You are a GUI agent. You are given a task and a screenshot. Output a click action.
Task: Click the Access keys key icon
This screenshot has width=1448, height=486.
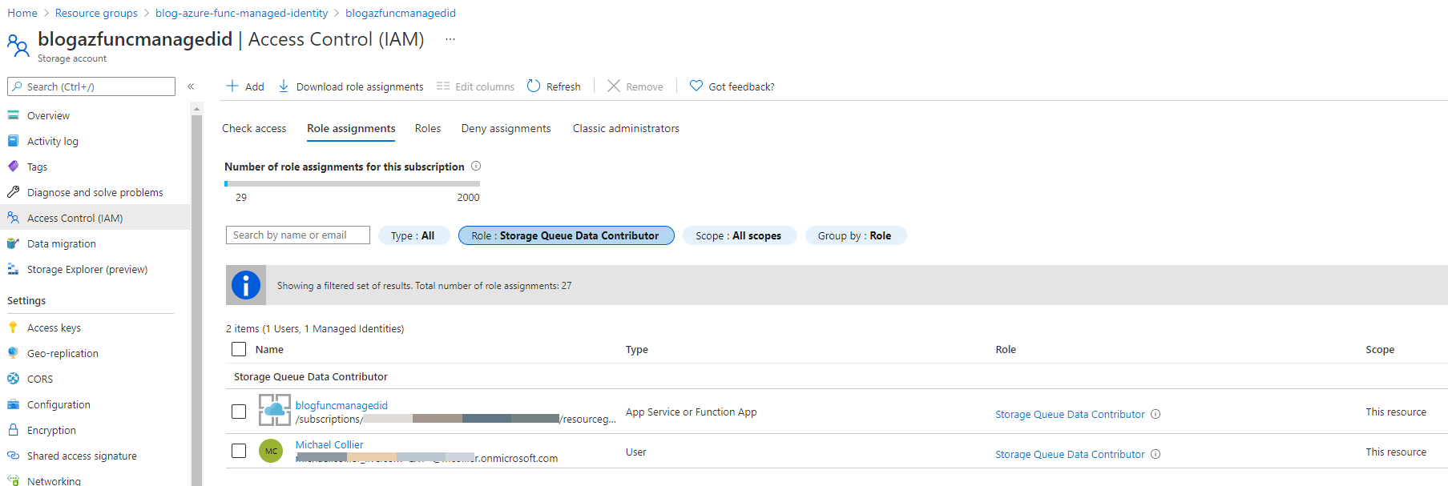tap(13, 327)
